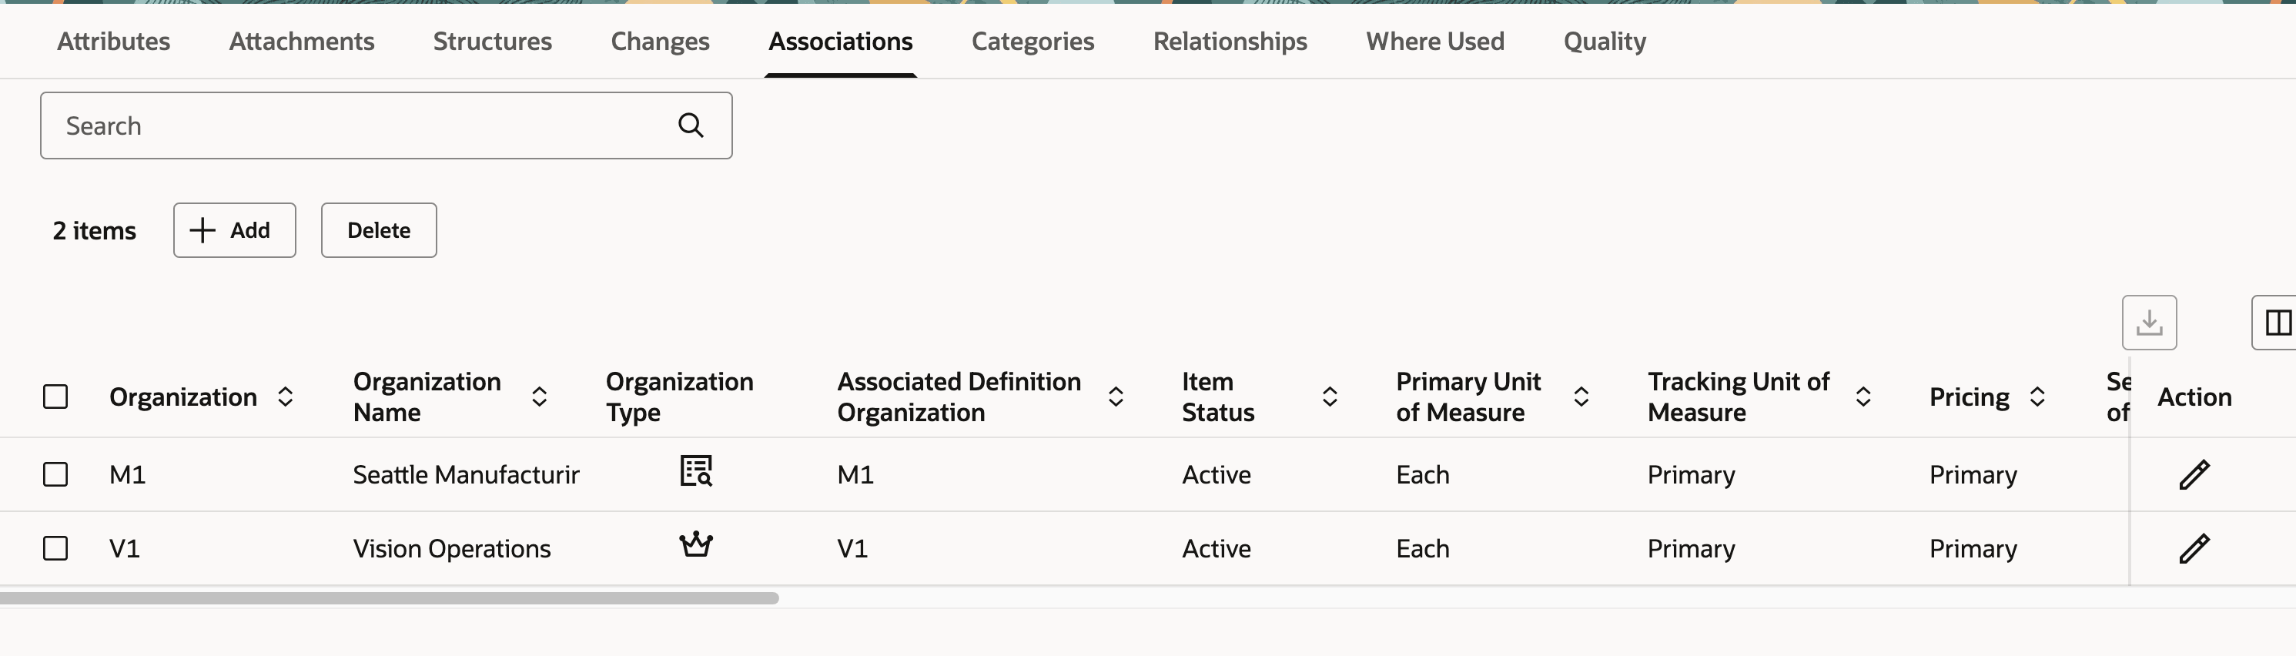
Task: Click the V1 crown organization type icon
Action: tap(696, 544)
